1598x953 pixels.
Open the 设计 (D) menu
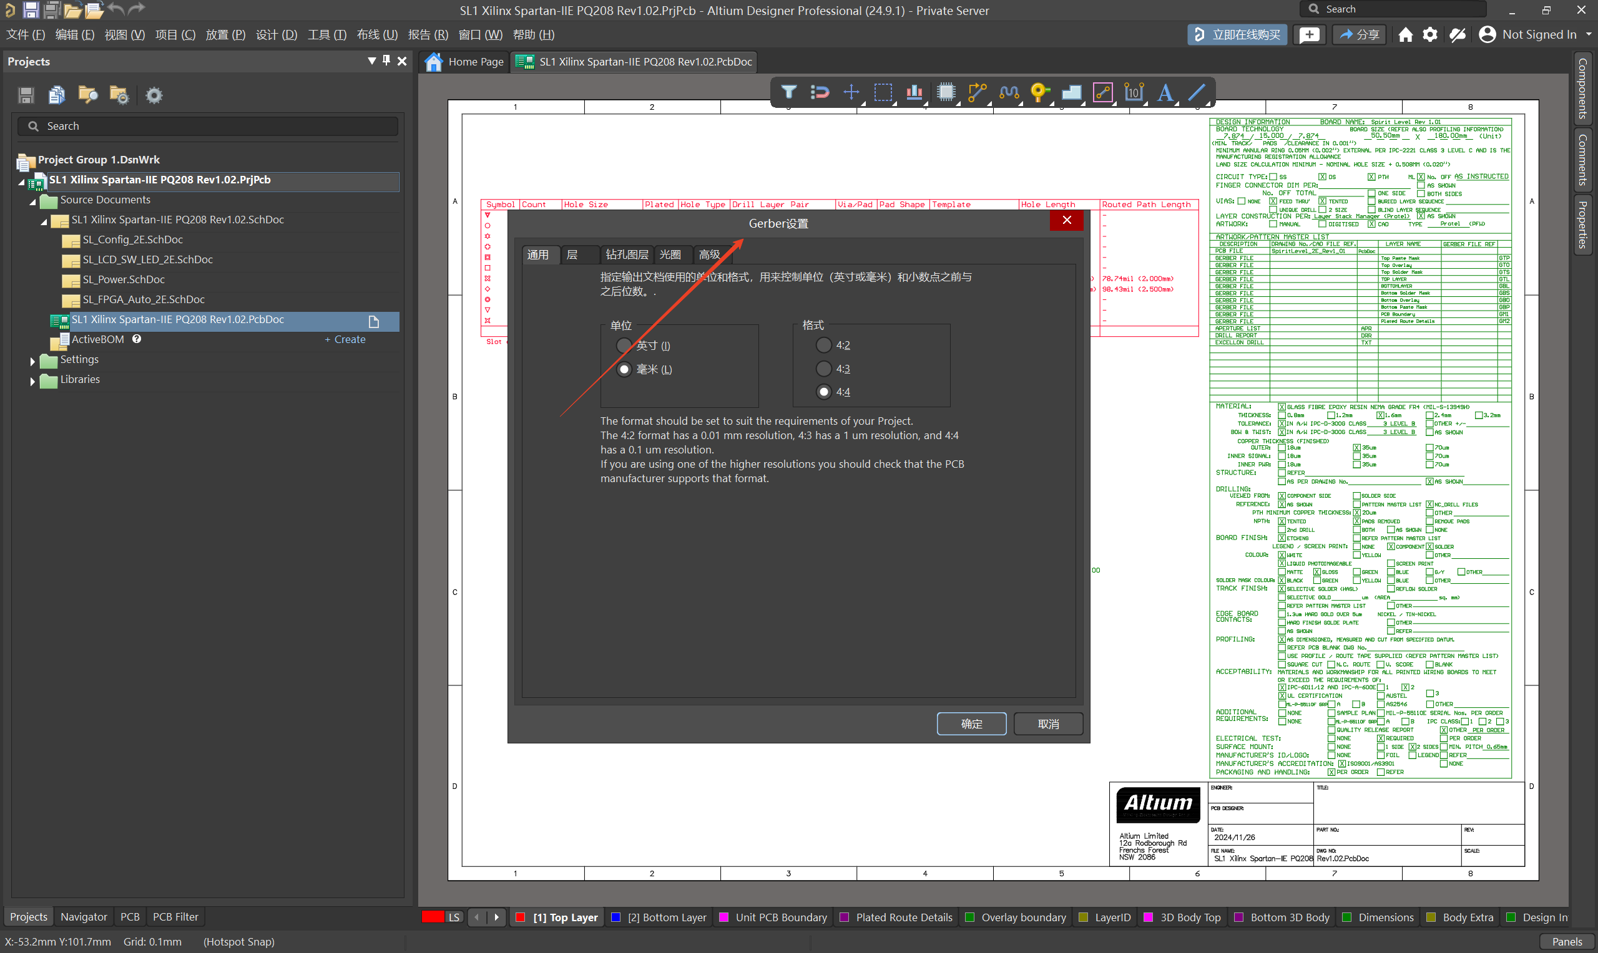tap(277, 35)
